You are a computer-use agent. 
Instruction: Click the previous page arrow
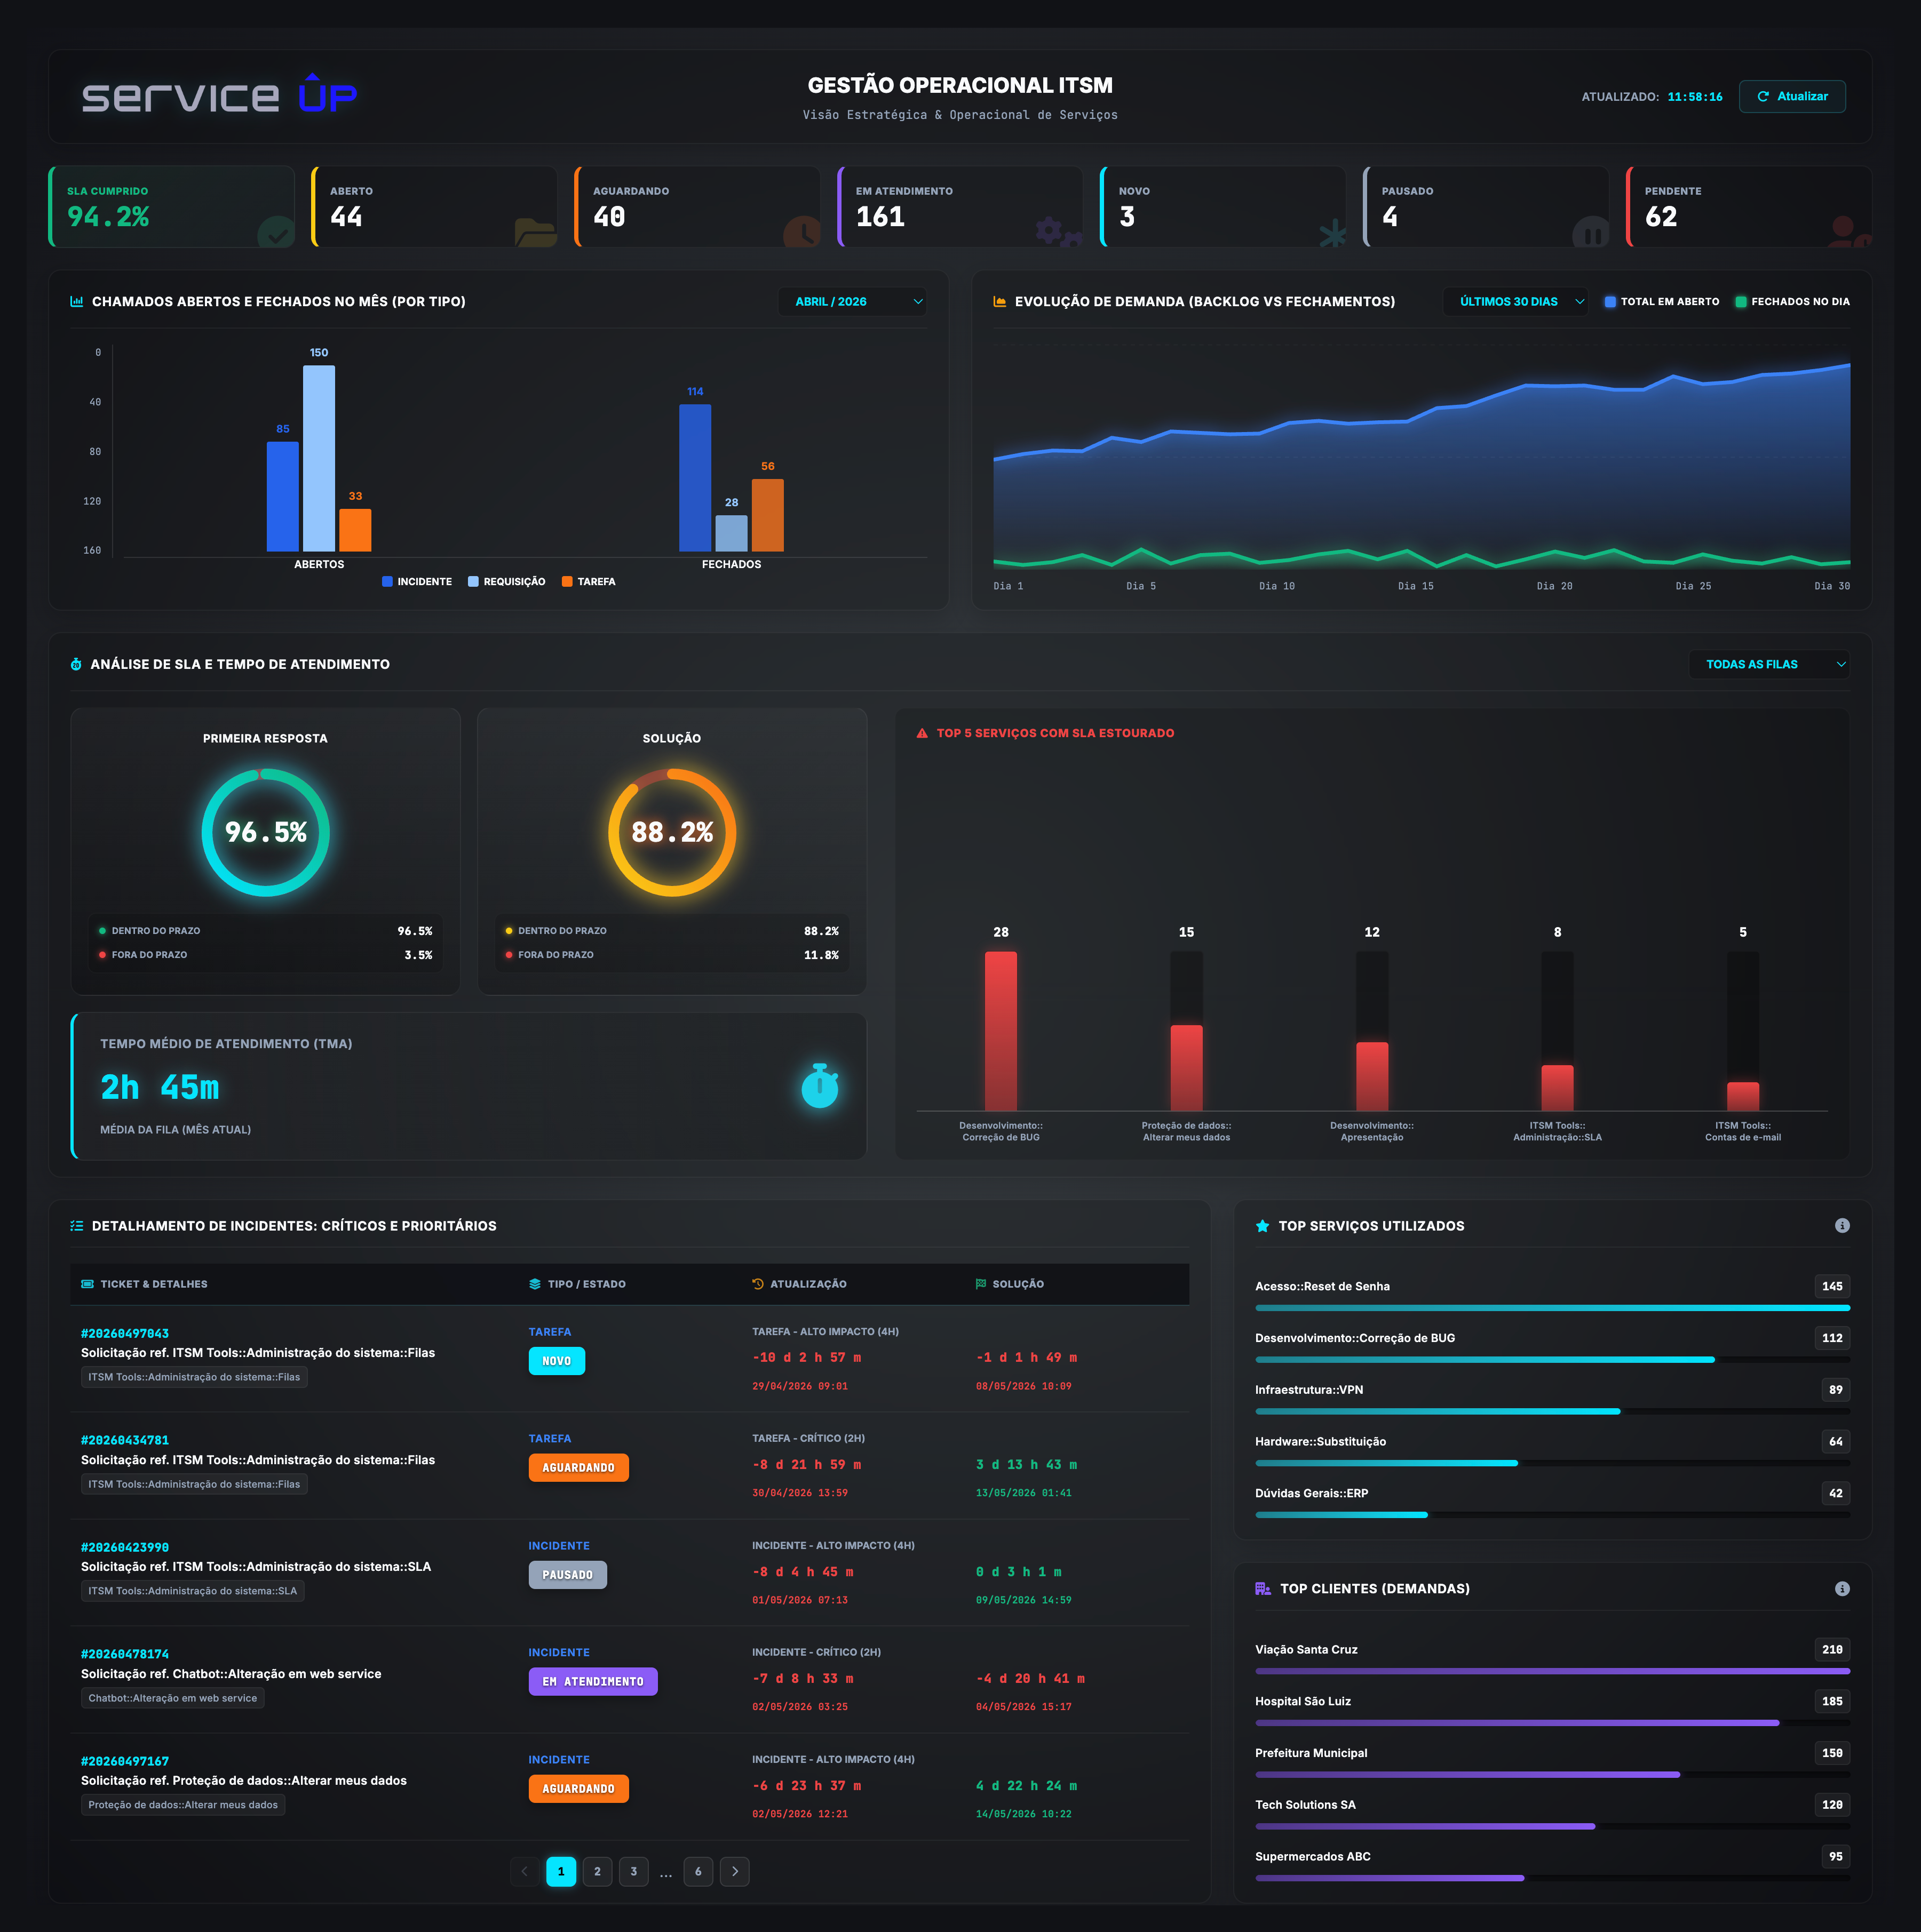coord(524,1872)
